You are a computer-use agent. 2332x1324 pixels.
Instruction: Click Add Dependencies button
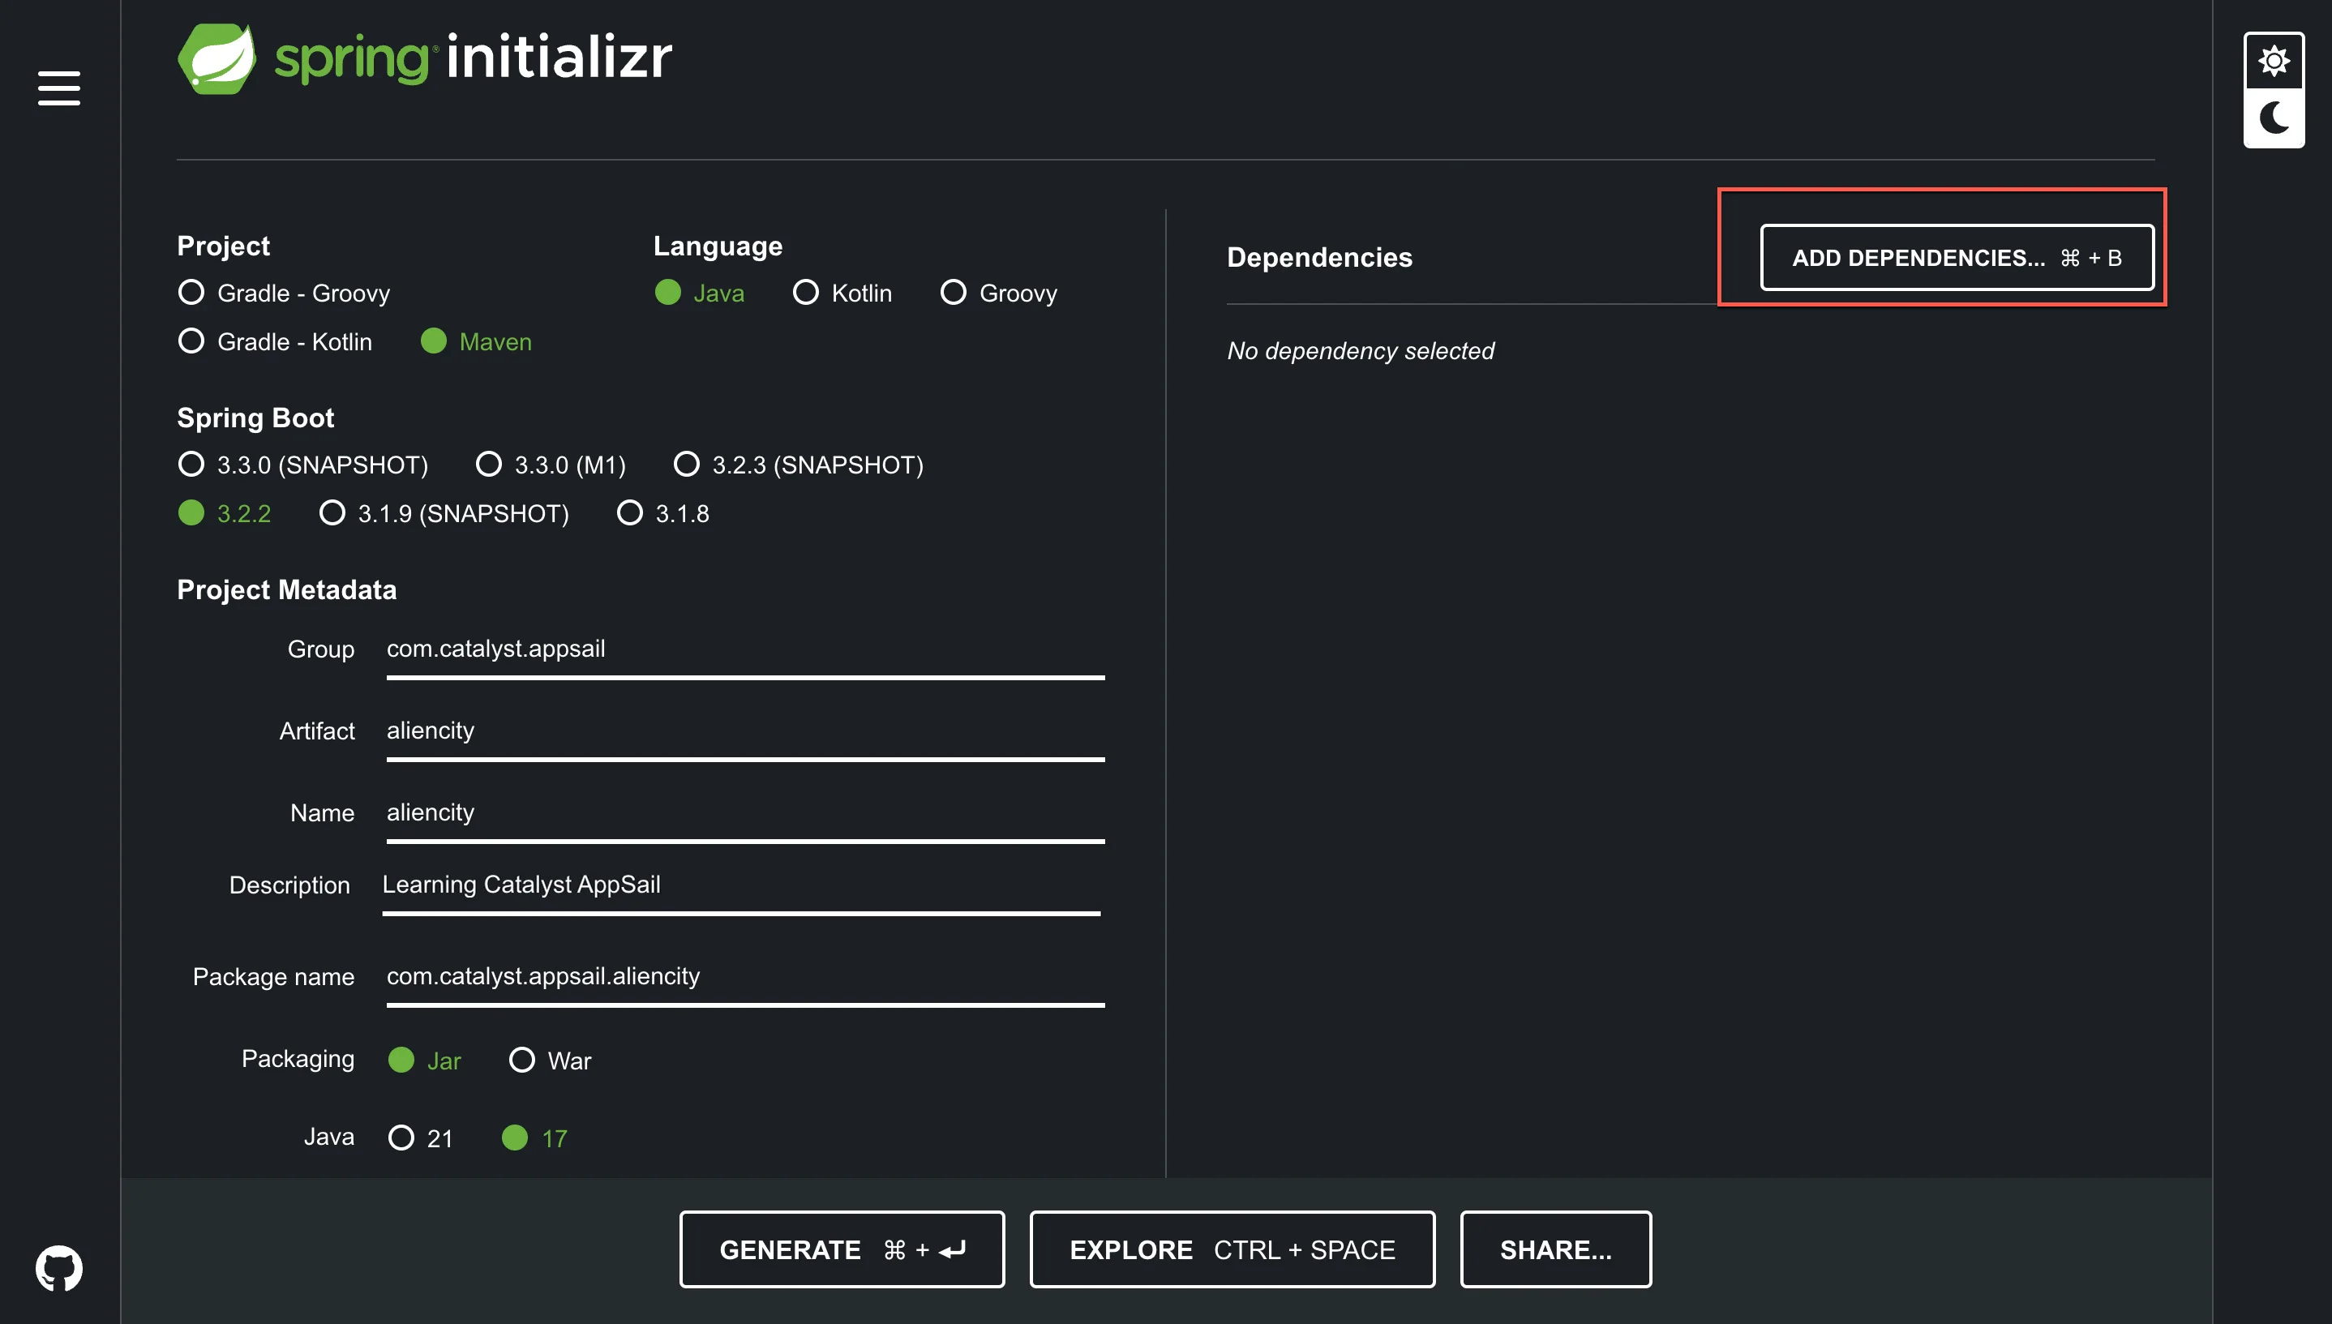[x=1956, y=259]
